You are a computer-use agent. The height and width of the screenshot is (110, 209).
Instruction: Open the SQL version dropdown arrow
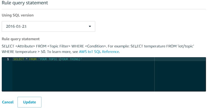click(x=90, y=26)
